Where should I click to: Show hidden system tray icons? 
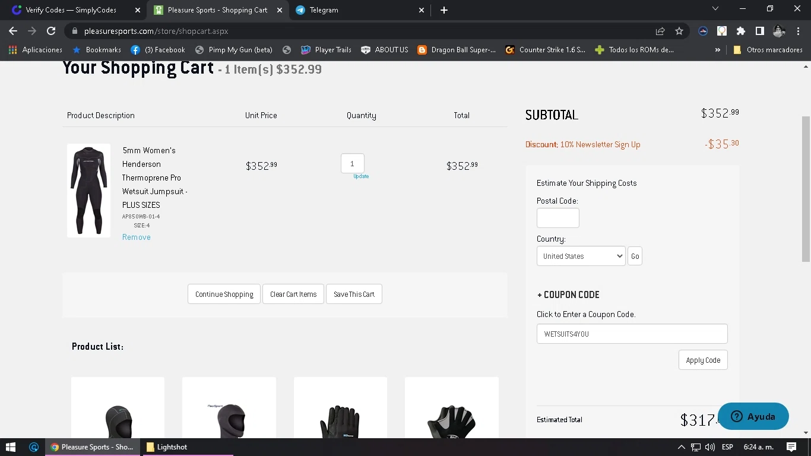[x=681, y=447]
